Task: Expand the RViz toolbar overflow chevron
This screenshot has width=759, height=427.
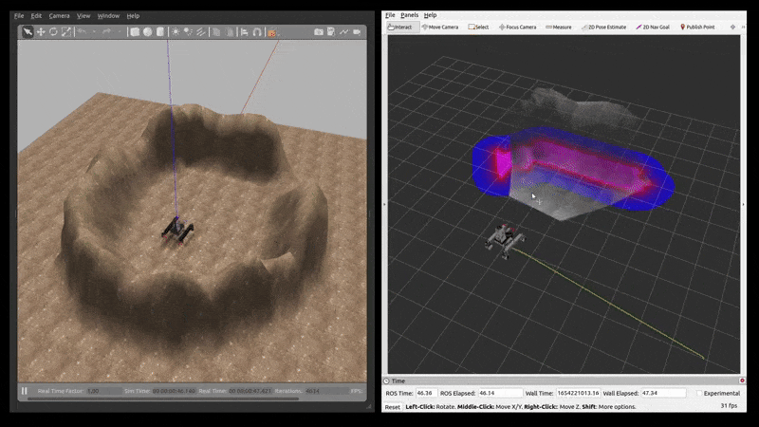Action: 743,28
